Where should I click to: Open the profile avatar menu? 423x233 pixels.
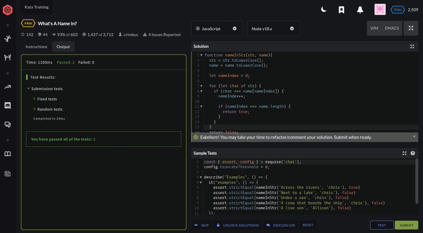pos(380,10)
